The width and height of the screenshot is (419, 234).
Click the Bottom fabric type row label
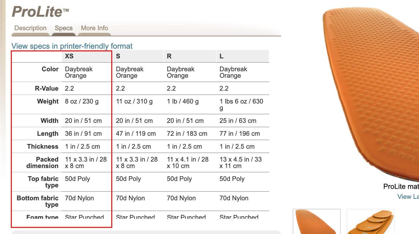[x=38, y=201]
